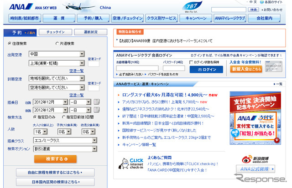Viewport: 292px width, 188px height.
Task: Switch to チェックイン tab
Action: [56, 32]
